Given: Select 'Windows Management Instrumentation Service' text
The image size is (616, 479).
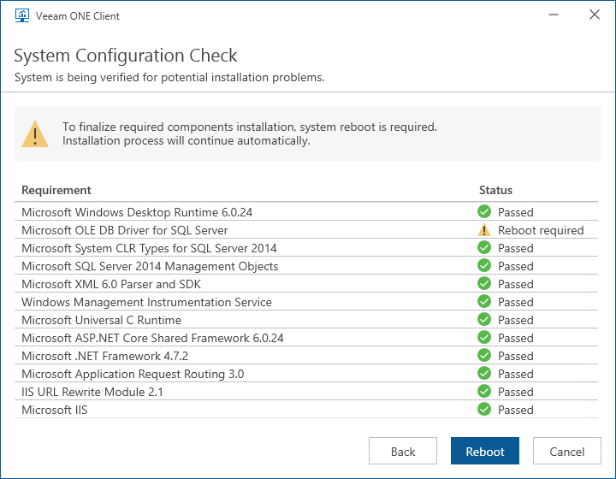Looking at the screenshot, I should tap(146, 302).
